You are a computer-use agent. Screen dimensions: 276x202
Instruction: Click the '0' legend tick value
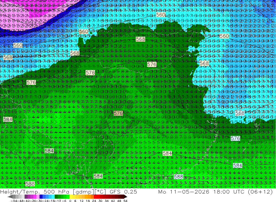pos(70,201)
